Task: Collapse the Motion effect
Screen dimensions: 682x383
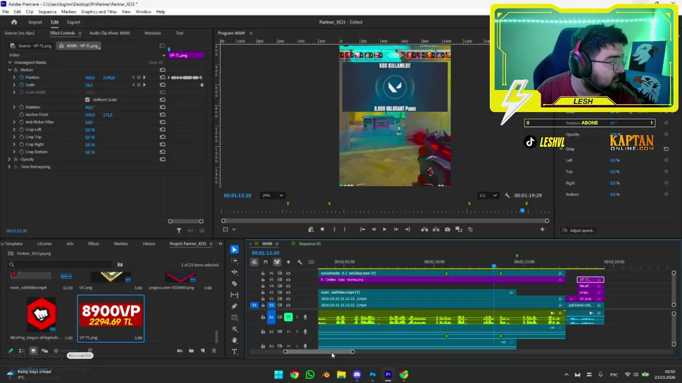Action: click(9, 70)
